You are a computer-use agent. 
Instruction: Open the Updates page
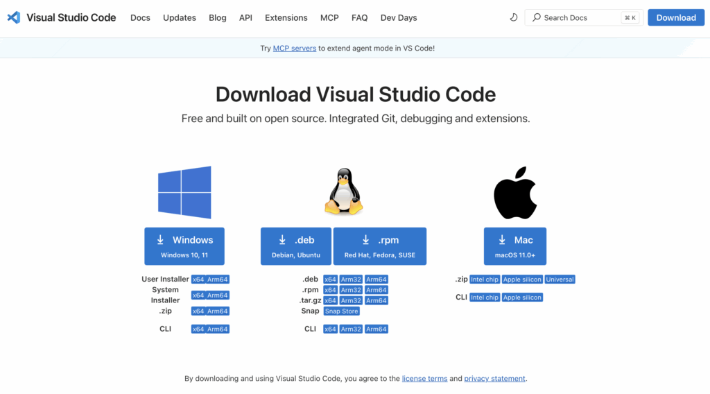(x=180, y=17)
